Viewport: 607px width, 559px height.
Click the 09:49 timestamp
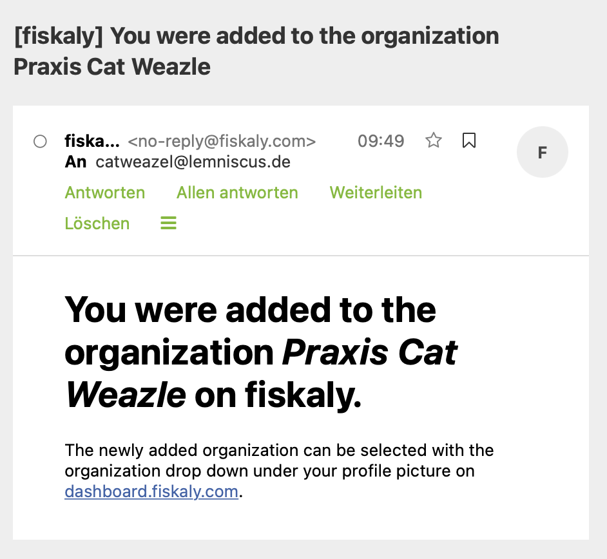coord(381,141)
